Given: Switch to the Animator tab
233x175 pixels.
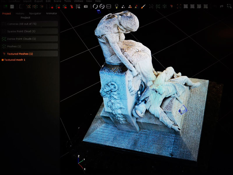Looking at the screenshot, I should click(x=52, y=13).
